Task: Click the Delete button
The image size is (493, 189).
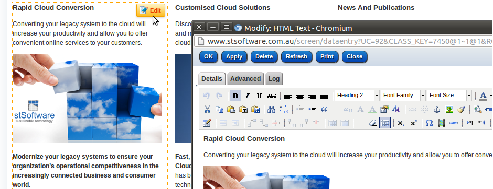Action: pyautogui.click(x=264, y=56)
